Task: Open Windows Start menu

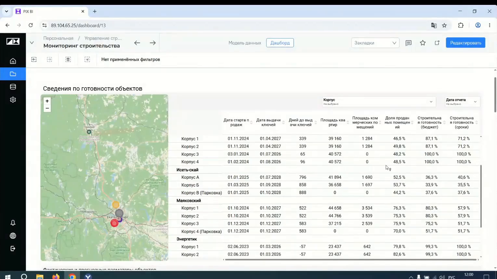Action: [x=8, y=276]
